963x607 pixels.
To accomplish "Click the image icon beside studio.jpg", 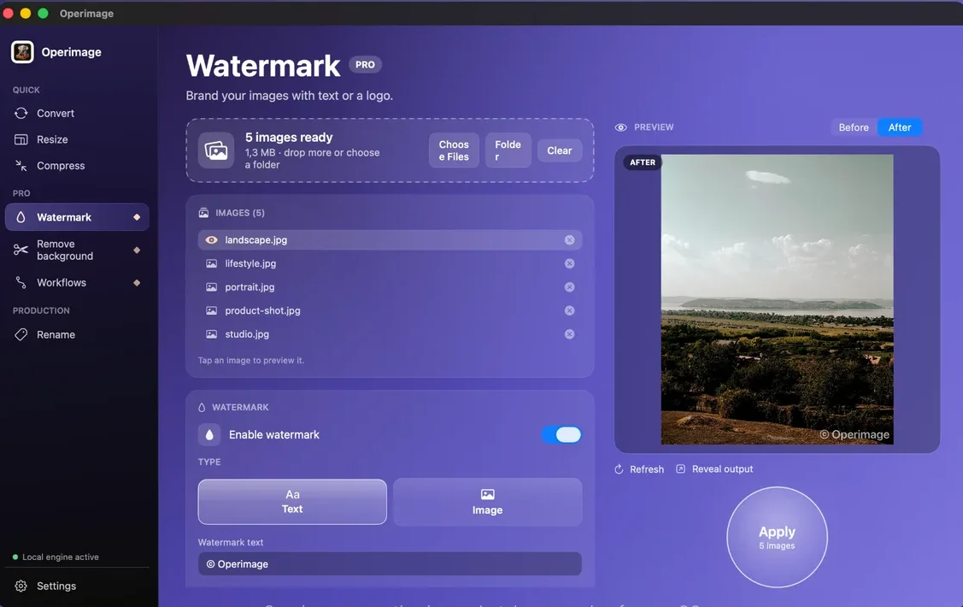I will 211,334.
